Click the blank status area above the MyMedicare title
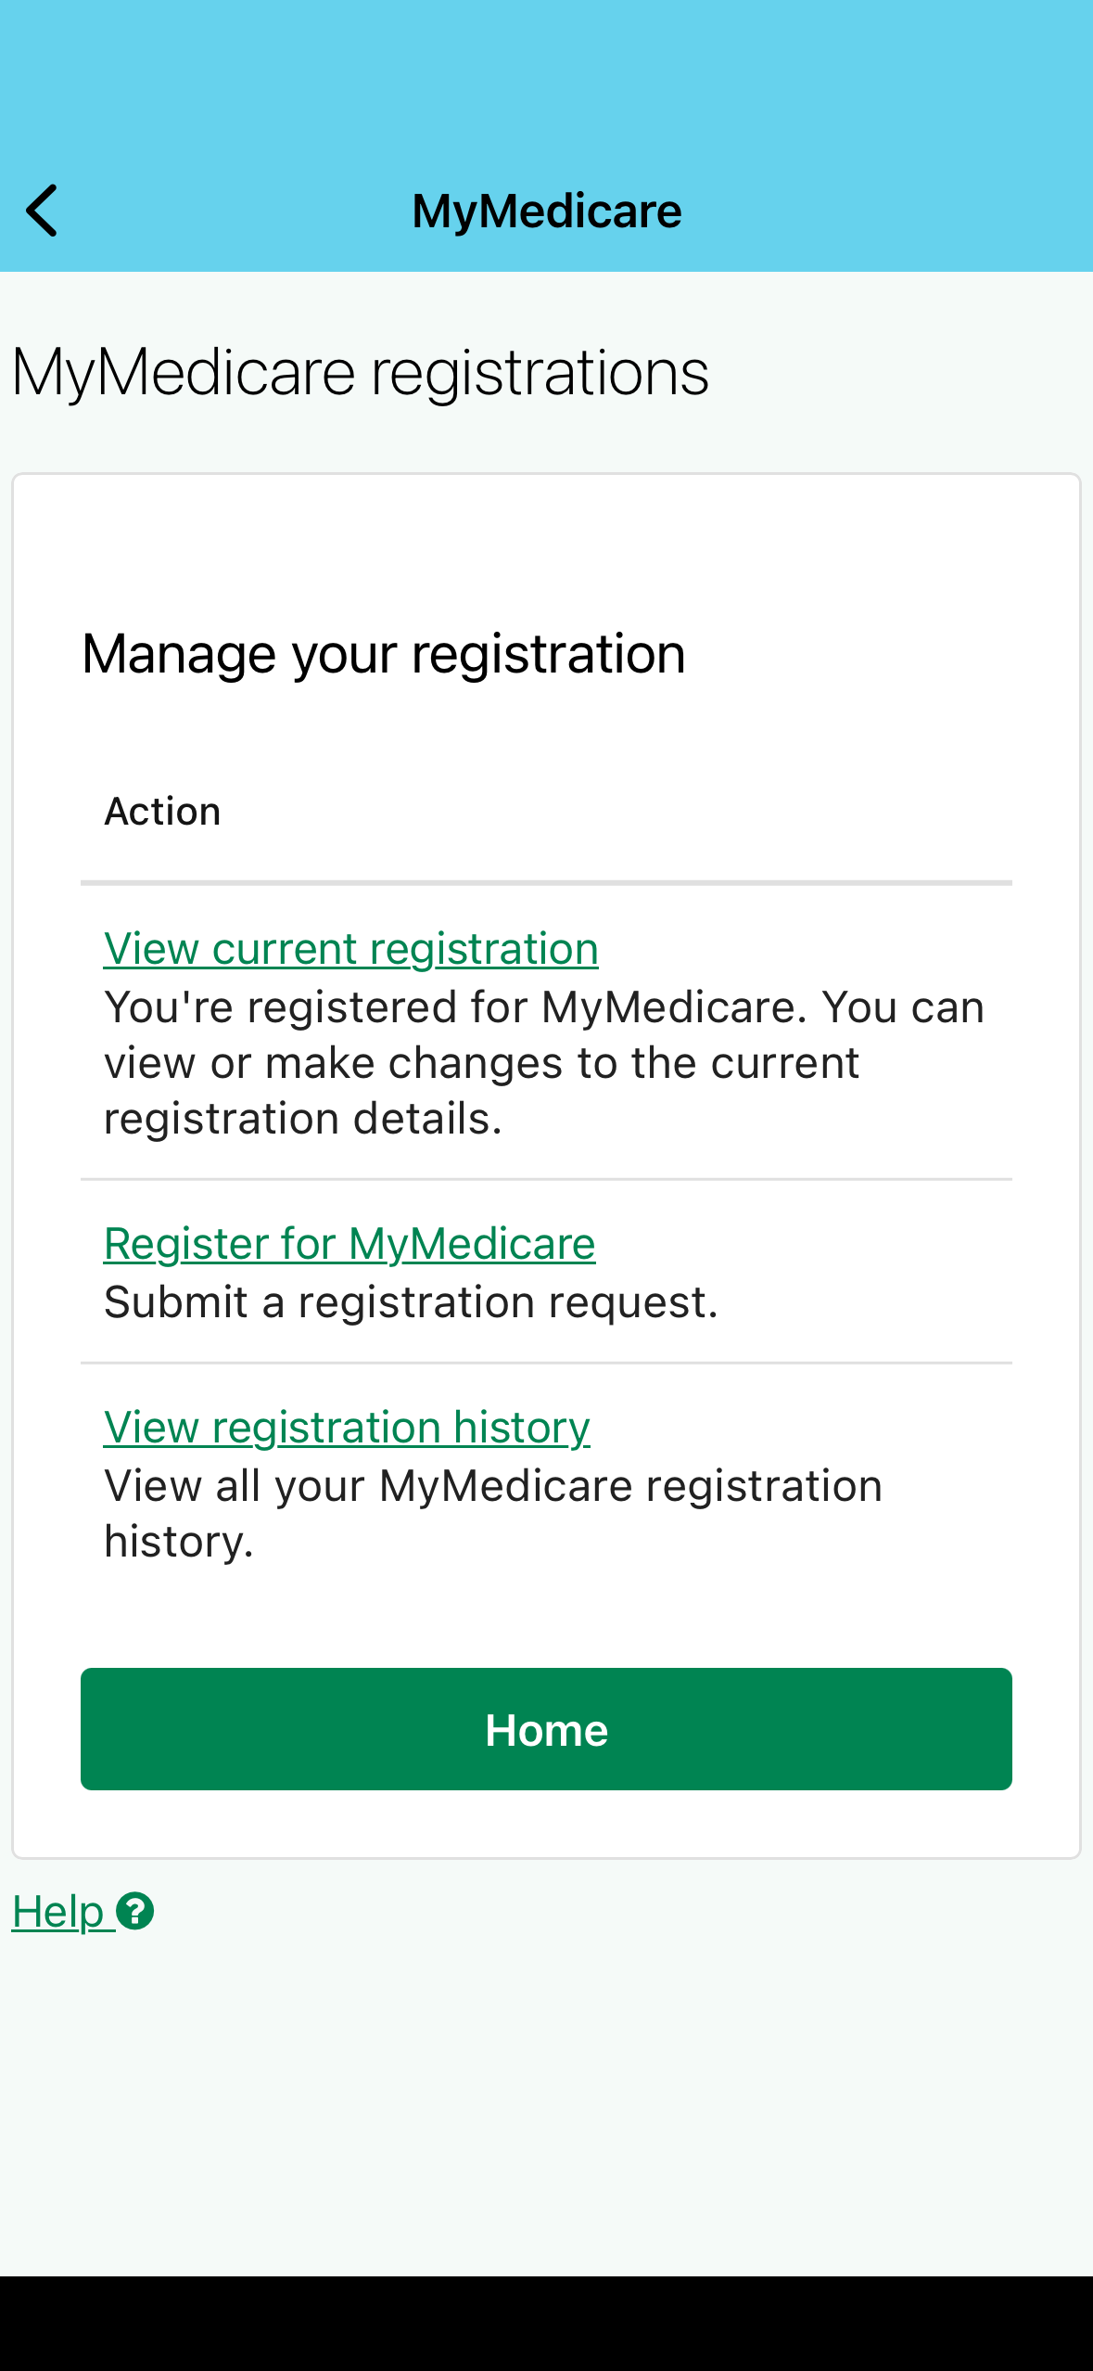The width and height of the screenshot is (1093, 2371). (x=546, y=74)
